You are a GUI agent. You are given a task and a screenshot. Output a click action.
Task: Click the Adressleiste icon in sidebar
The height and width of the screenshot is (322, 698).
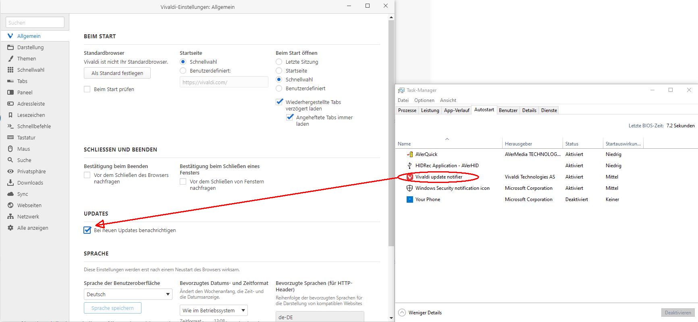pos(10,104)
